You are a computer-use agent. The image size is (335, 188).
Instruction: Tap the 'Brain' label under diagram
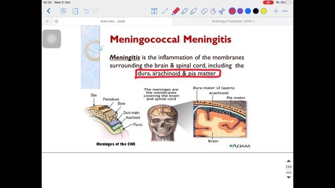click(213, 141)
